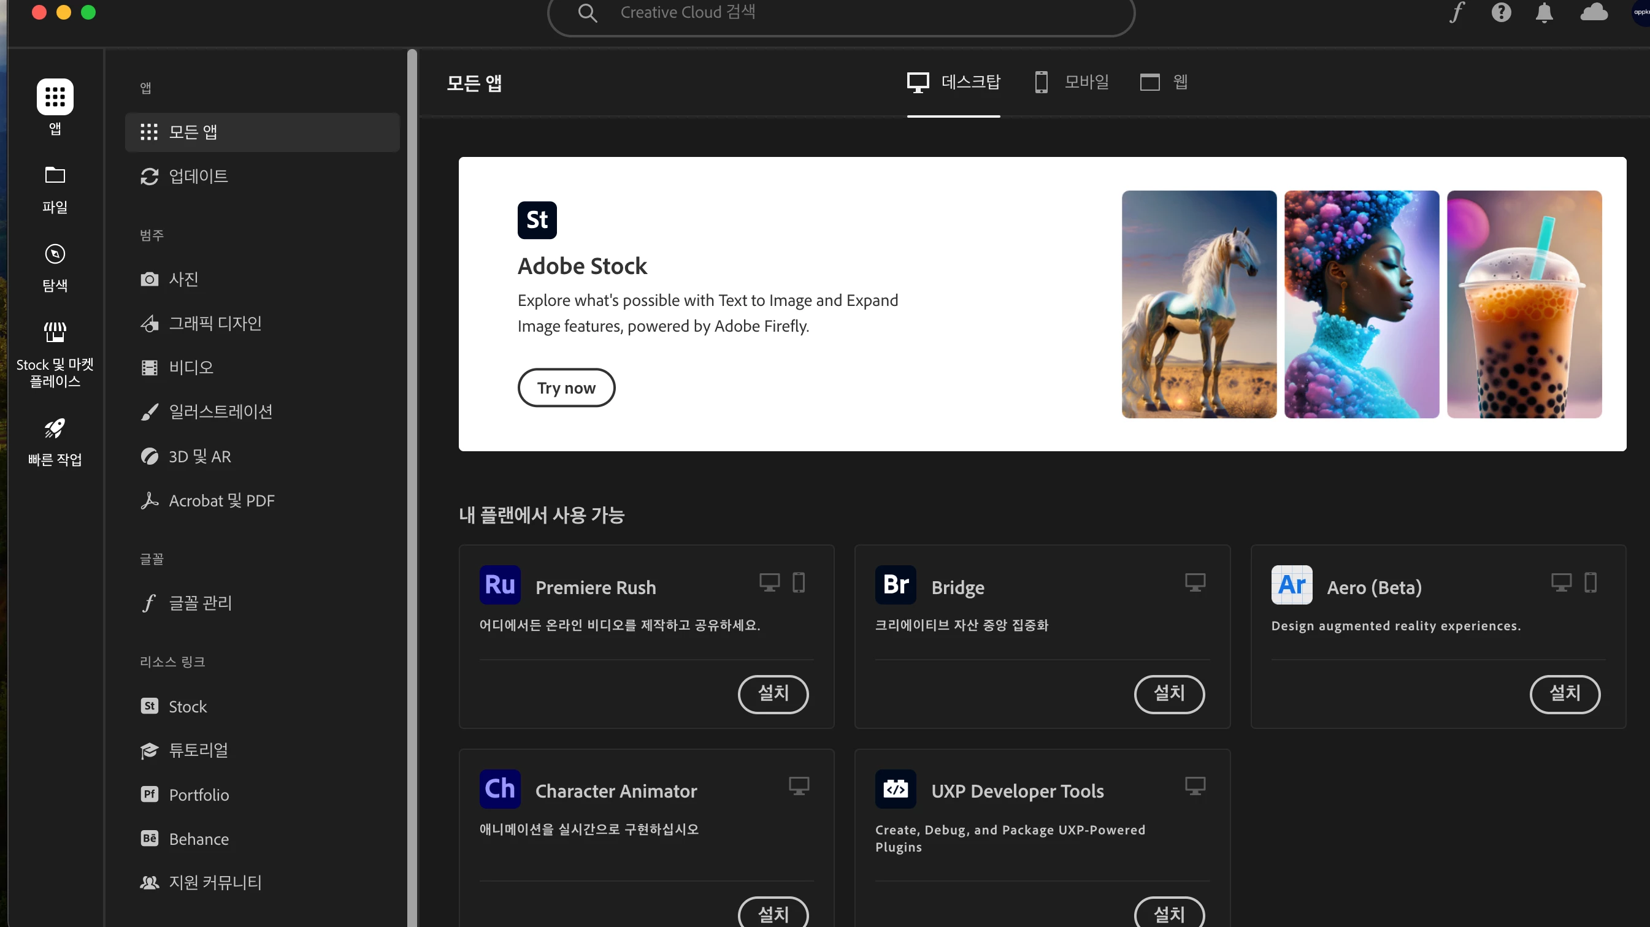Open the notifications bell icon
The image size is (1650, 927).
click(x=1544, y=12)
